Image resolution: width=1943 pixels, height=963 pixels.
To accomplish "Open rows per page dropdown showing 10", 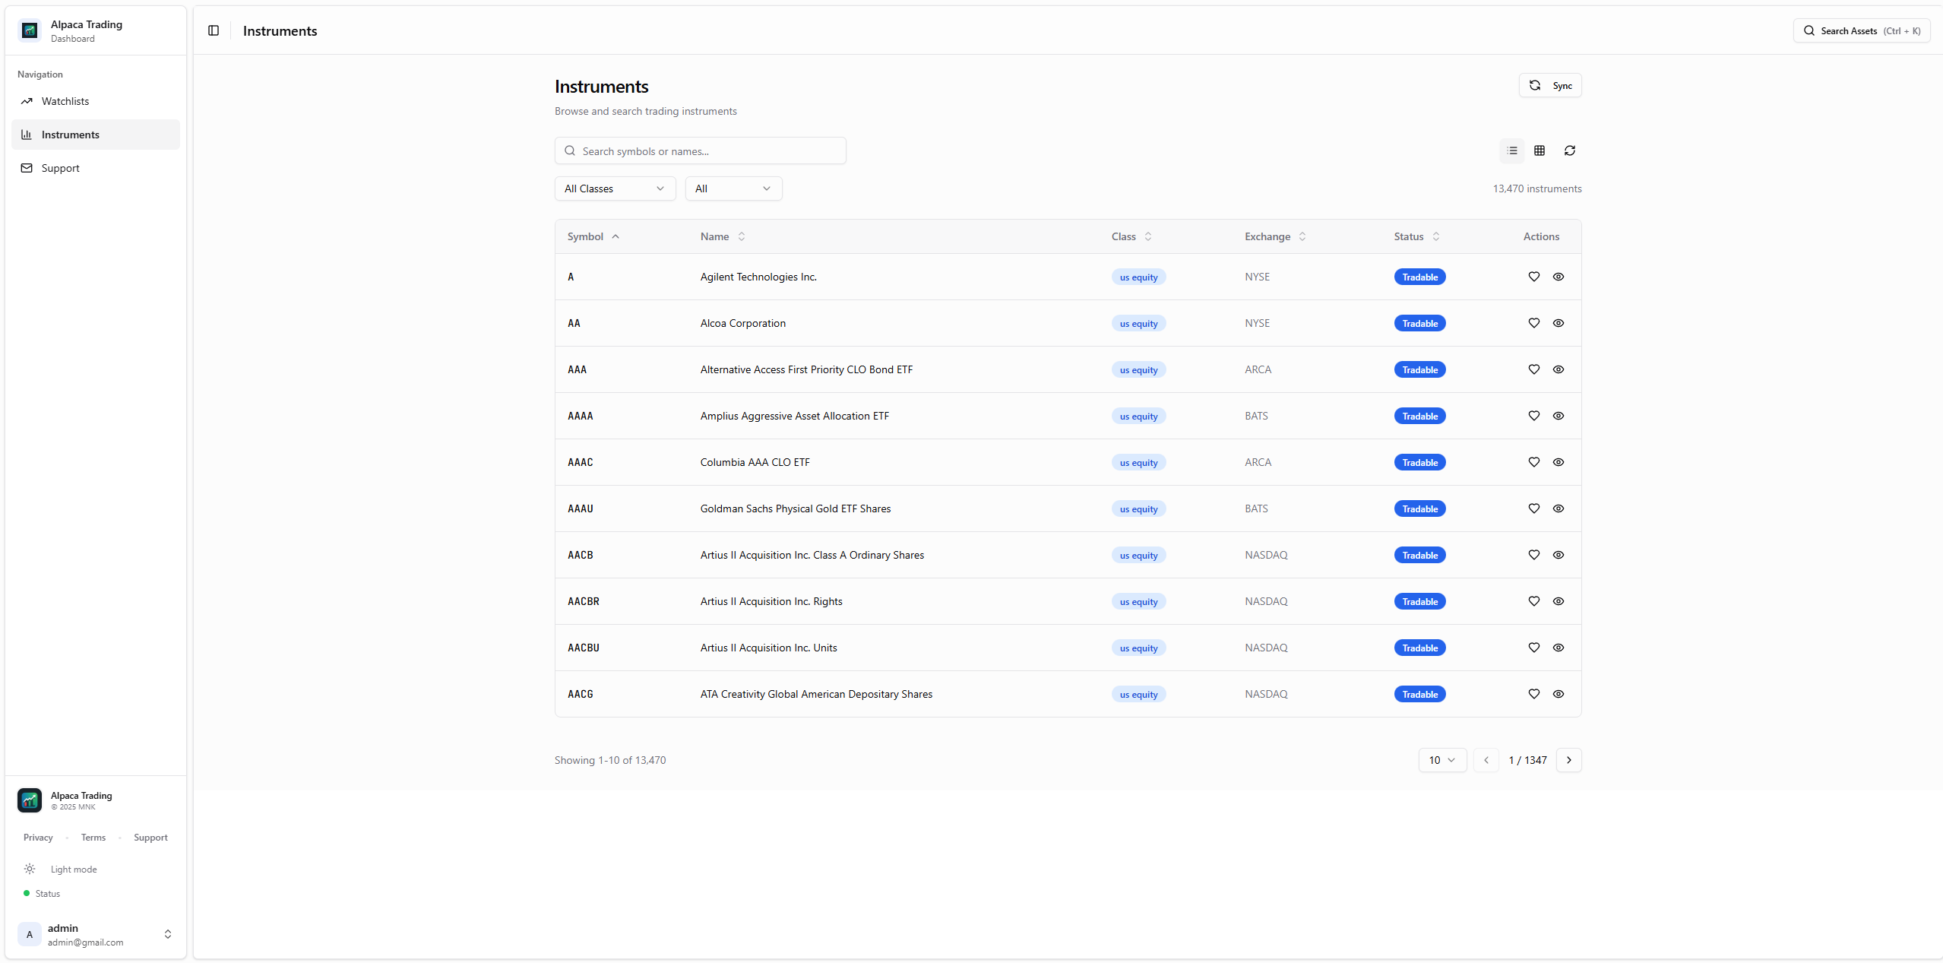I will (1441, 760).
